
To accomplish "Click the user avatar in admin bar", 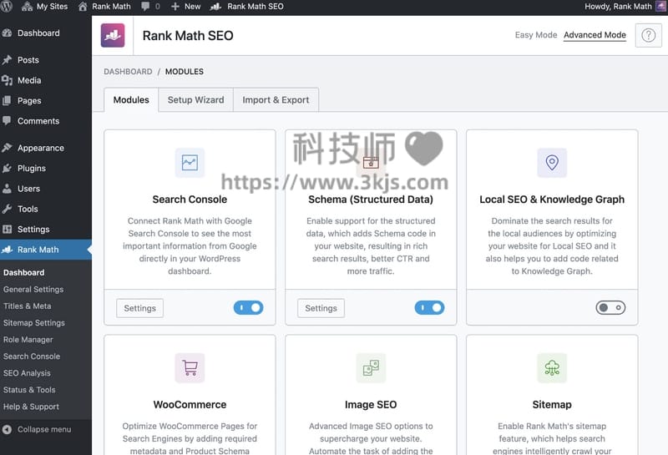I will coord(660,6).
